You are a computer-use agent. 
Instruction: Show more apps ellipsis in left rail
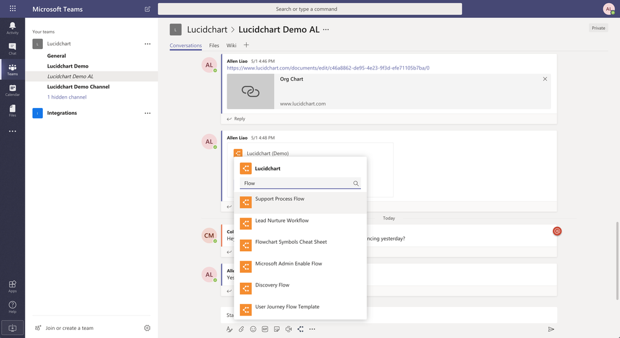click(12, 131)
